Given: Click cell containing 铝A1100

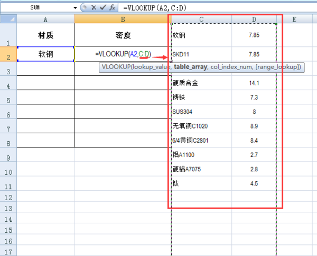Looking at the screenshot, I should pyautogui.click(x=201, y=155).
